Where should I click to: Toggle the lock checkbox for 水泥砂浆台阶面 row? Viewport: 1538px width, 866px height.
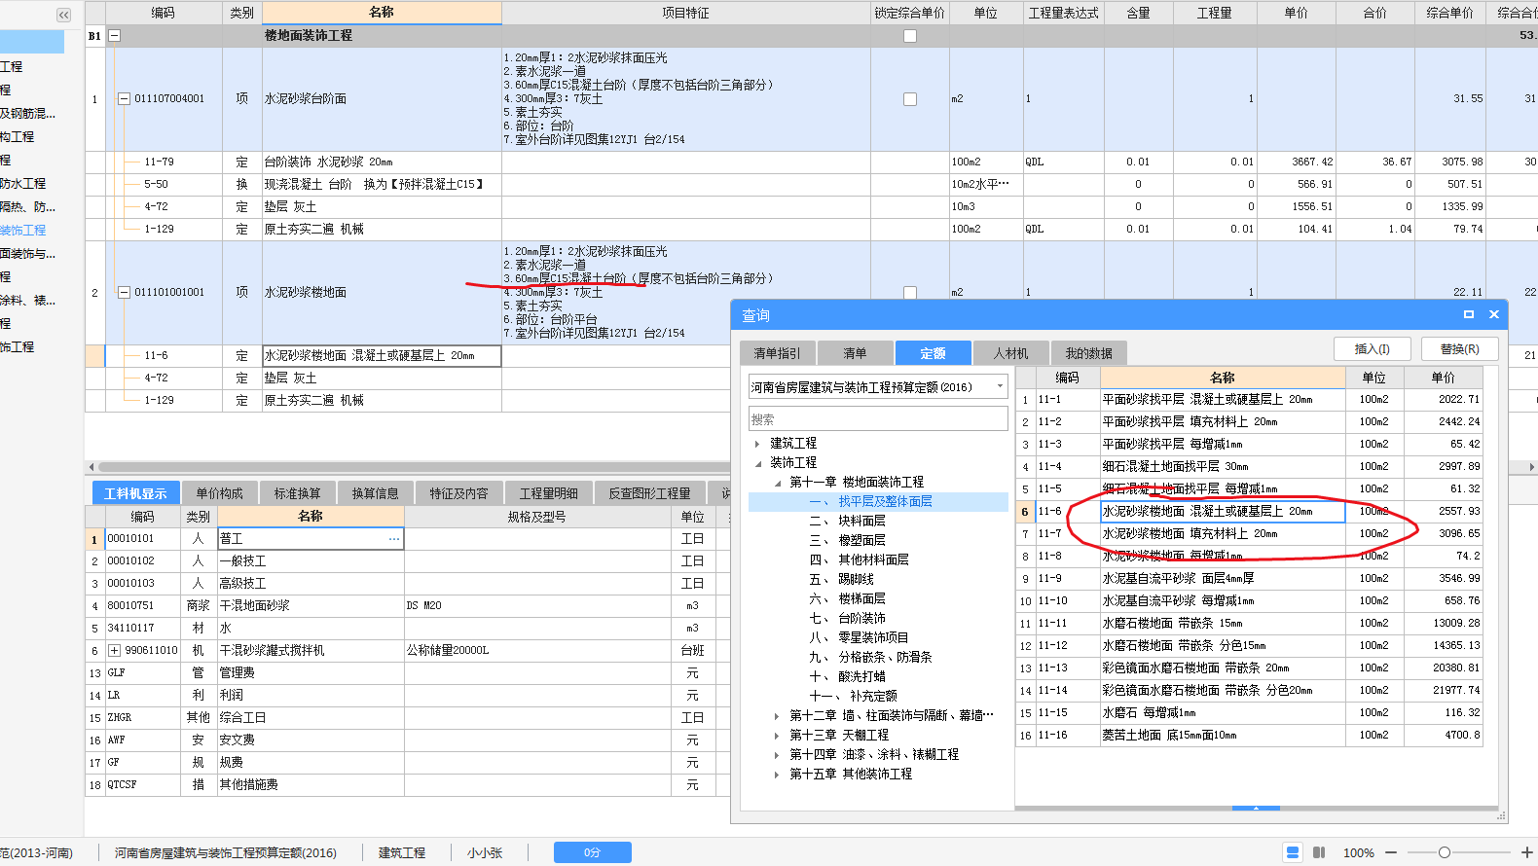(x=910, y=99)
